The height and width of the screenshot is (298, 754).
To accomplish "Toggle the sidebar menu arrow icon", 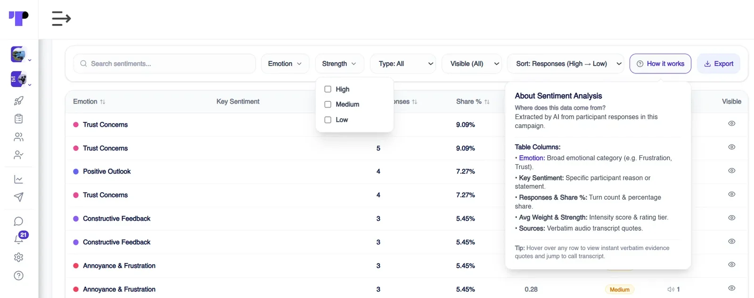I will click(61, 19).
